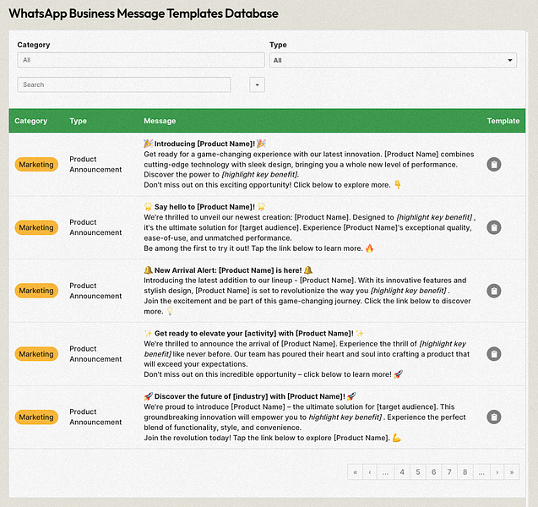This screenshot has height=507, width=538.
Task: Click the right ellipsis pagination button
Action: point(481,472)
